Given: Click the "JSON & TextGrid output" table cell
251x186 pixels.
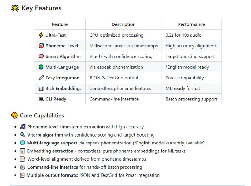Looking at the screenshot, I should pos(114,78).
